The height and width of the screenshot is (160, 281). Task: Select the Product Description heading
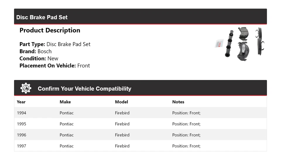pos(50,30)
